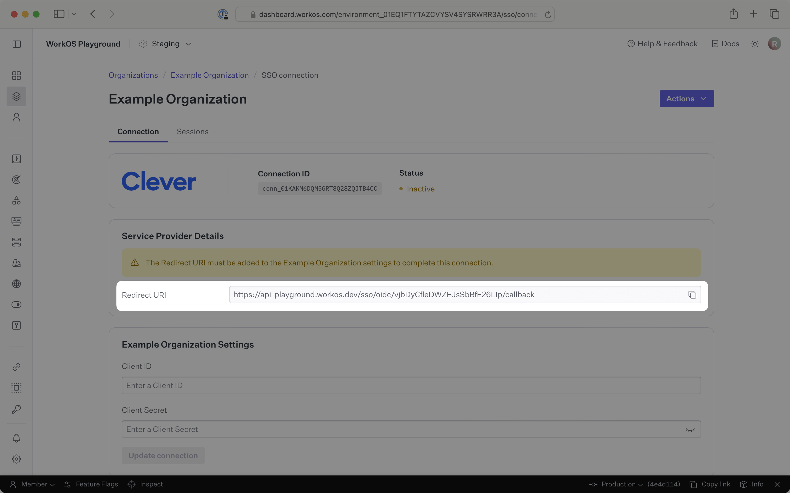This screenshot has height=493, width=790.
Task: Open the dashboard grid icon in sidebar
Action: tap(16, 75)
